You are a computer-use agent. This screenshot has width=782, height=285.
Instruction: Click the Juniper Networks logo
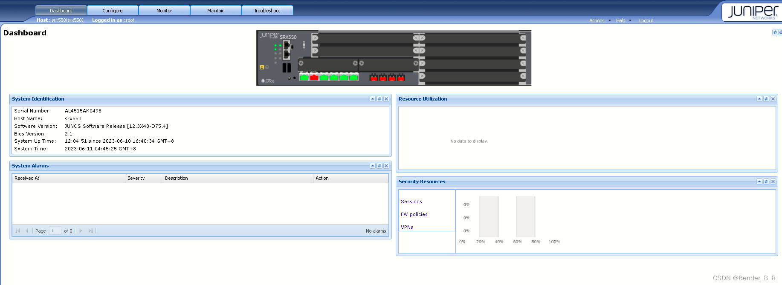click(x=752, y=12)
